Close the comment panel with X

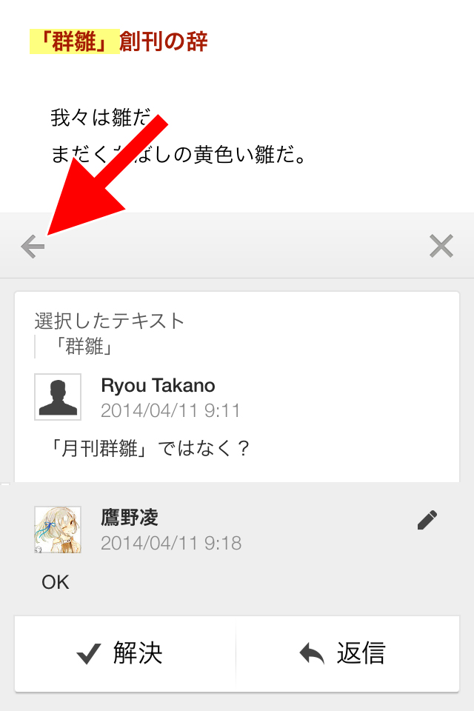(x=441, y=246)
